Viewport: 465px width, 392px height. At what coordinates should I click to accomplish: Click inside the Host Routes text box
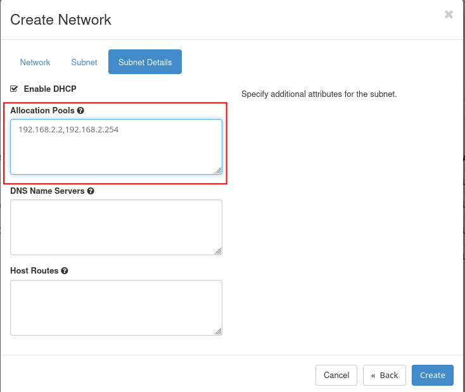(116, 307)
